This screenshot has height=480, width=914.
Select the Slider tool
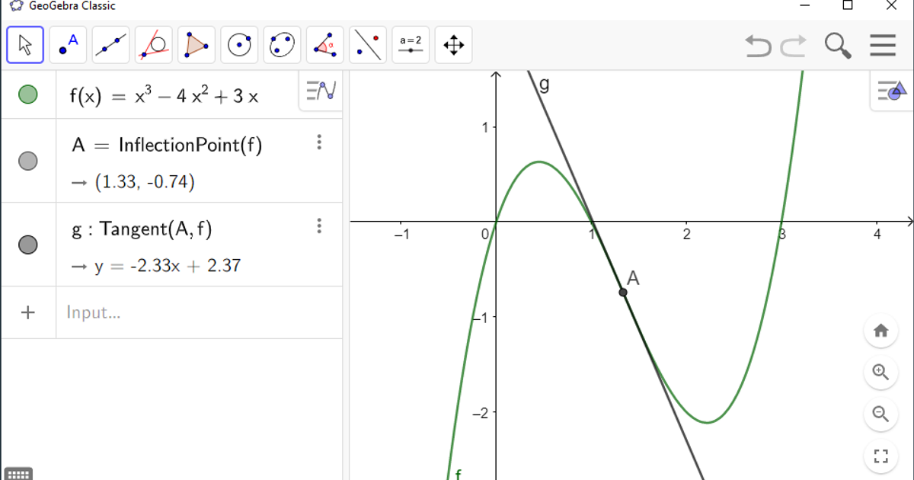pos(411,44)
